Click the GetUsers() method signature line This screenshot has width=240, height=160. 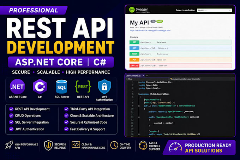[x=174, y=134]
